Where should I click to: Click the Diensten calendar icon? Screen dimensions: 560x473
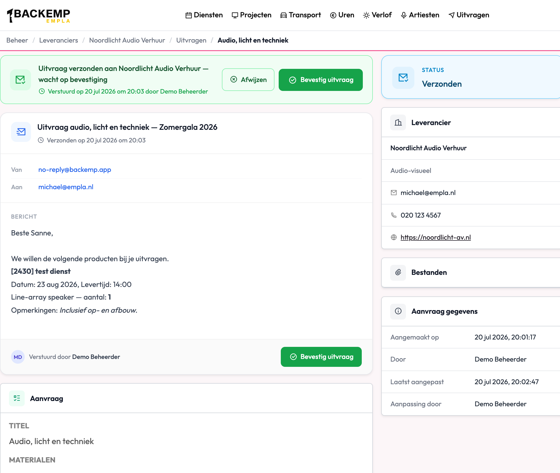point(189,15)
